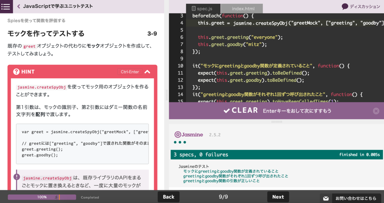Switch to the index.html tab
384x203 pixels.
pyautogui.click(x=242, y=9)
